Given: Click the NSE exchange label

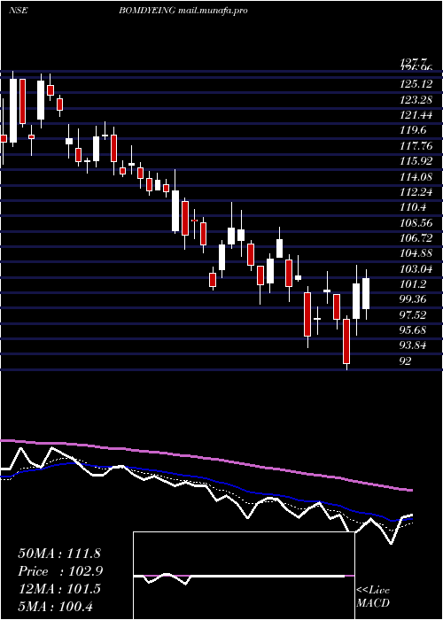Looking at the screenshot, I should point(18,11).
